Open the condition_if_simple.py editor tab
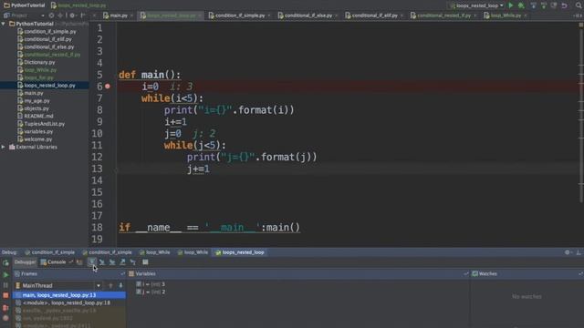 pyautogui.click(x=239, y=15)
